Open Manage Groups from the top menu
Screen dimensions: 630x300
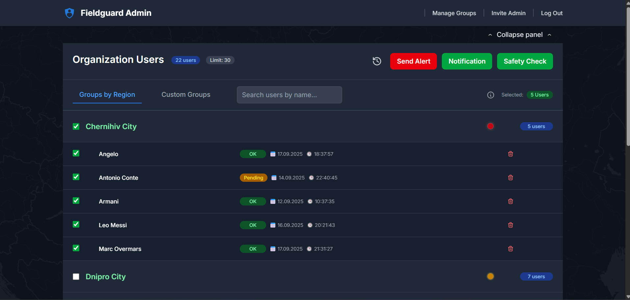(454, 13)
